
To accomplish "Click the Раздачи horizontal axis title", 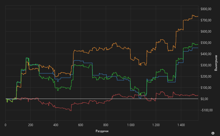I will pos(102,131).
